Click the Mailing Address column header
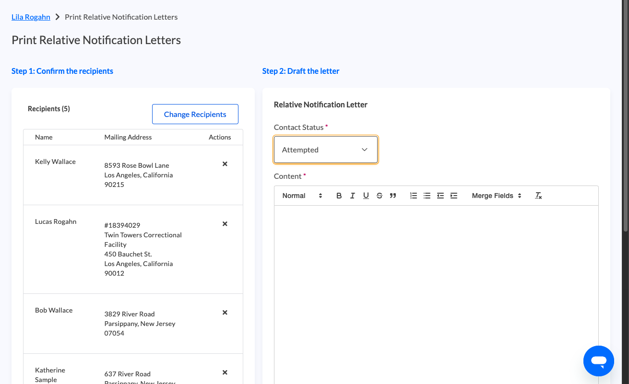Image resolution: width=629 pixels, height=384 pixels. tap(128, 137)
